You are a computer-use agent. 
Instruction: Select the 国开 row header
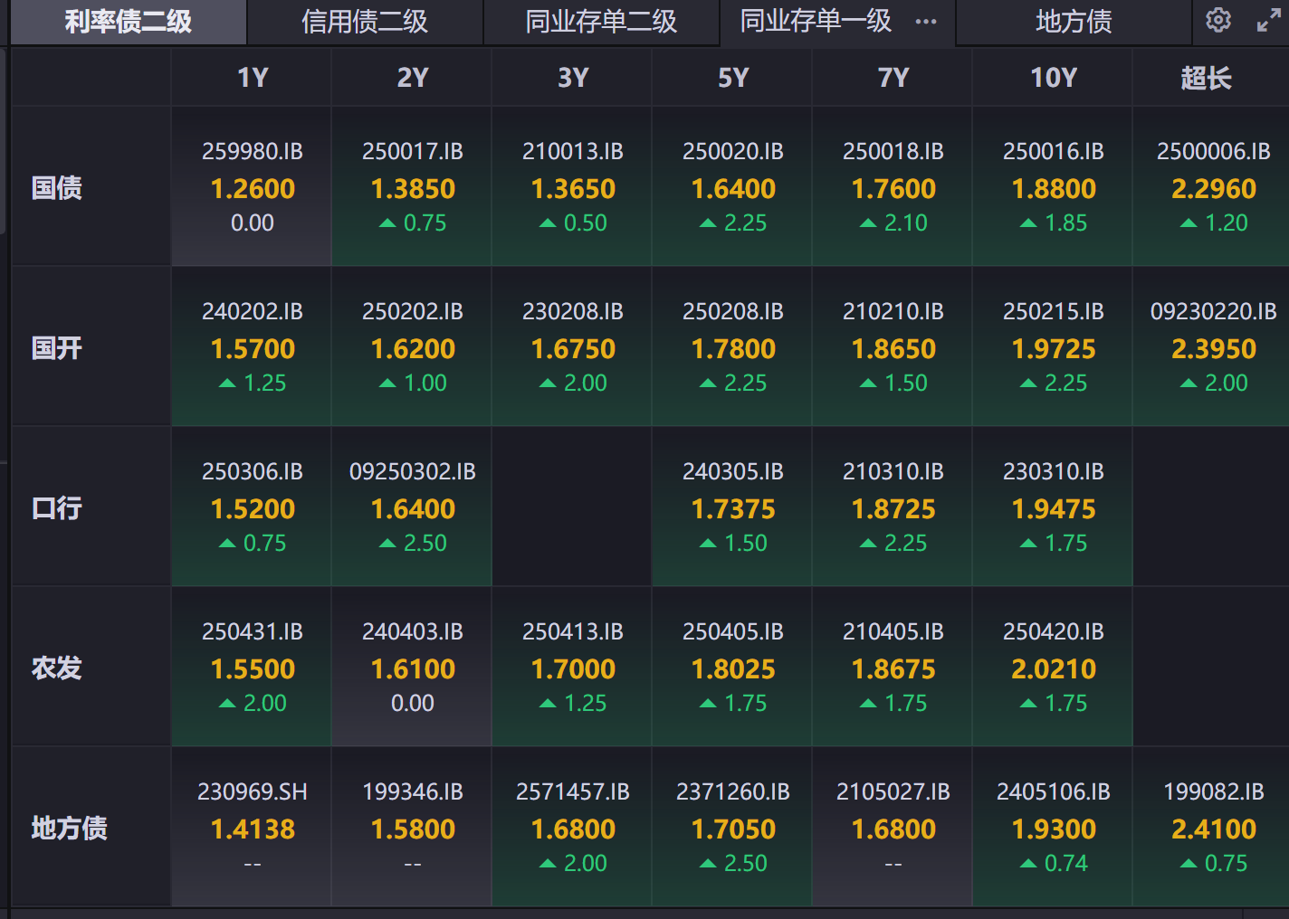tap(57, 348)
